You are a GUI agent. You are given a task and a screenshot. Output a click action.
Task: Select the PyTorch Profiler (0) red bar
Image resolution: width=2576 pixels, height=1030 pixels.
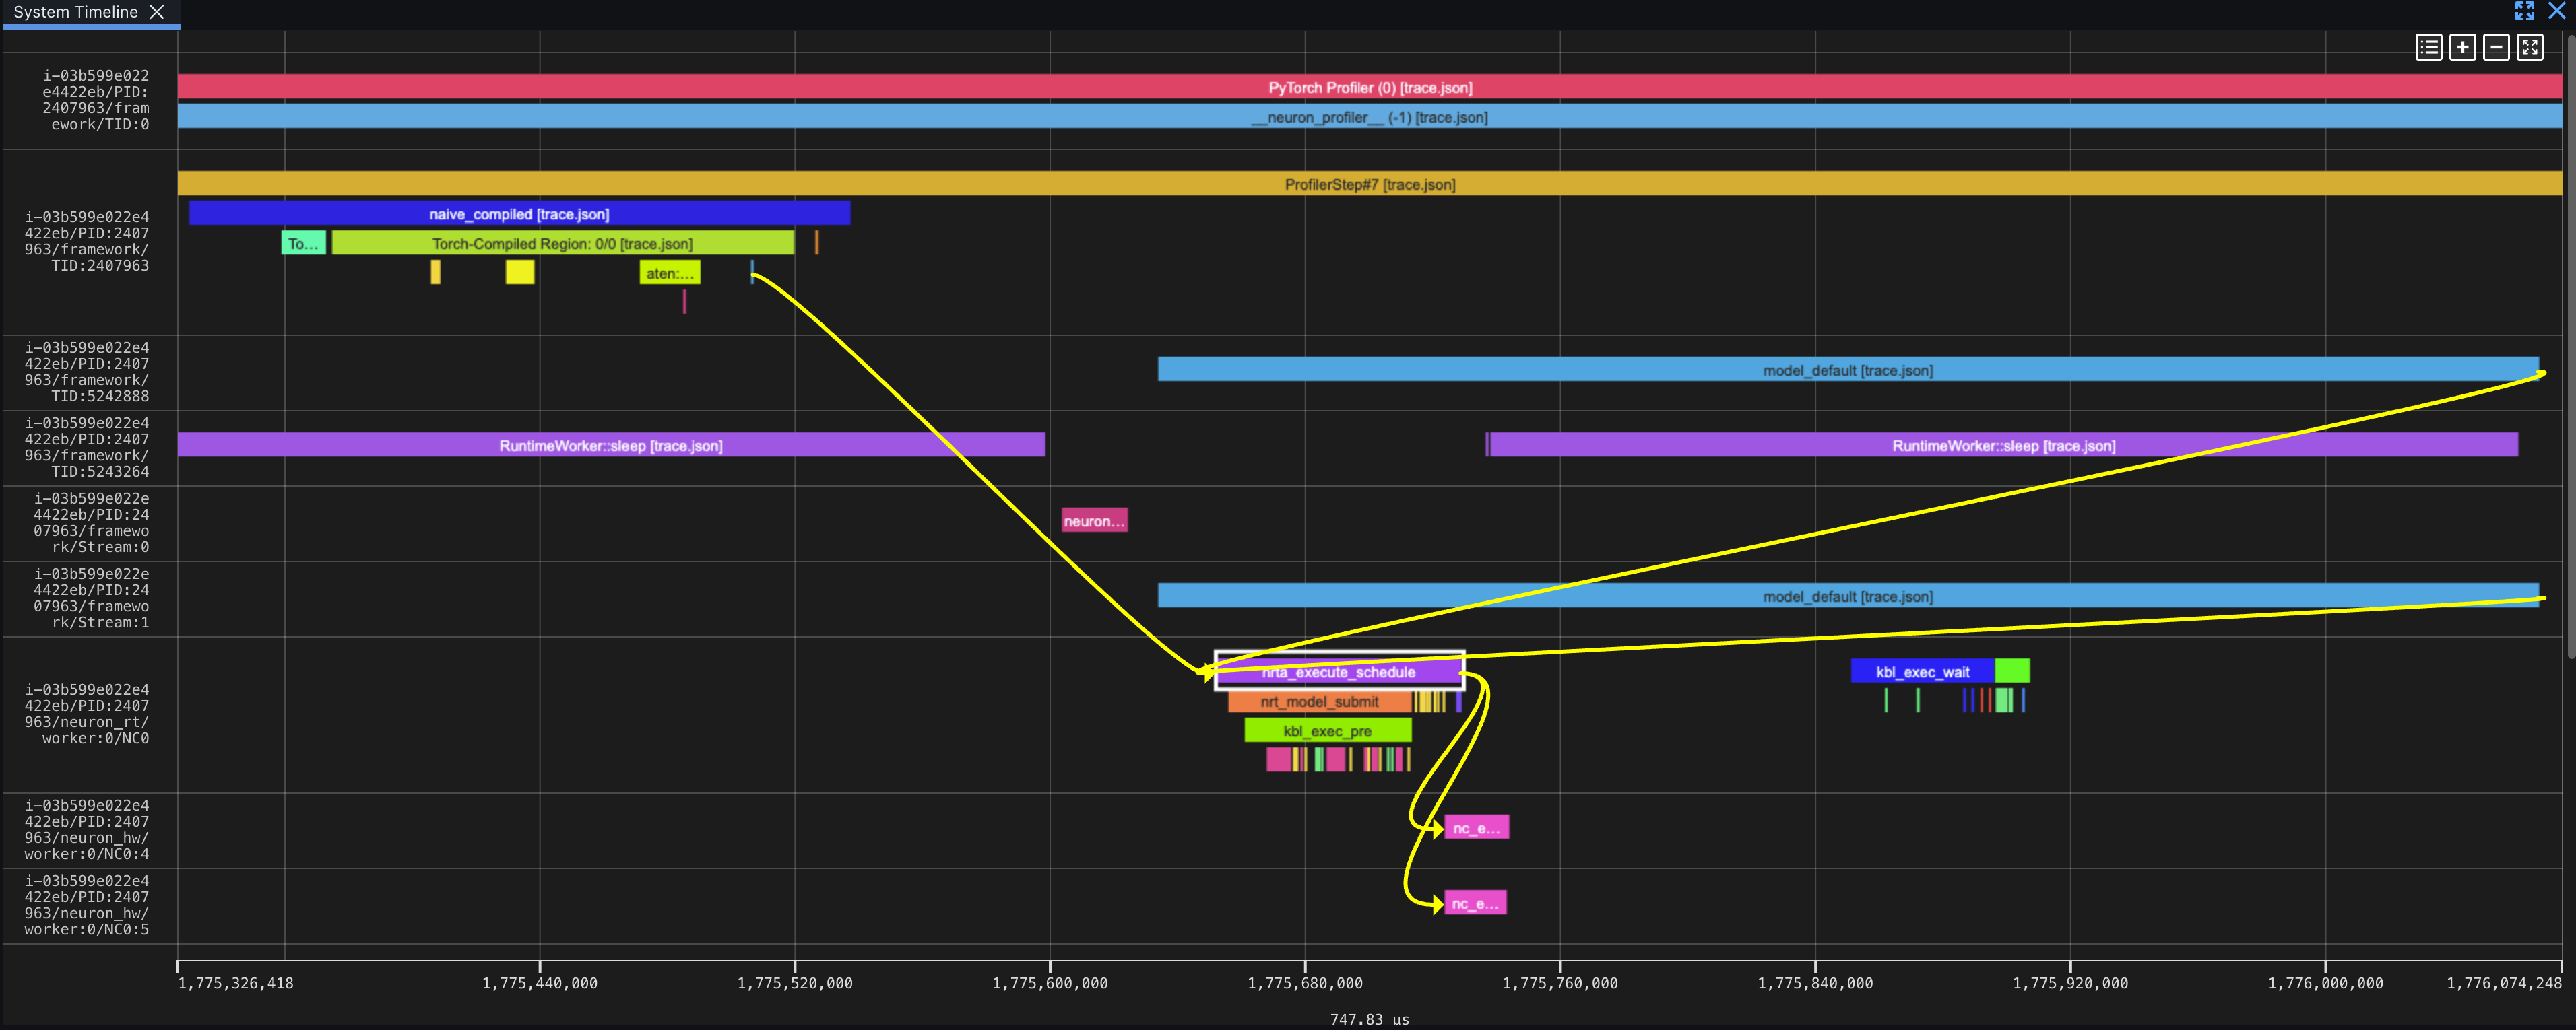tap(1369, 87)
